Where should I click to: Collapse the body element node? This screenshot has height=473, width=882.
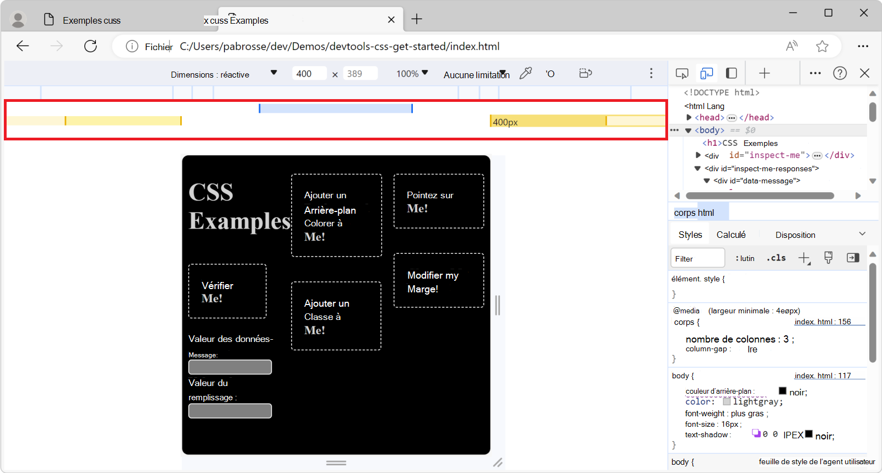point(688,131)
